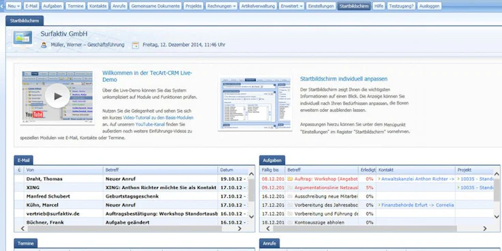Click the arrow icon before Anwaltskanzlei Anthon Richter
This screenshot has height=251, width=502.
[379, 179]
